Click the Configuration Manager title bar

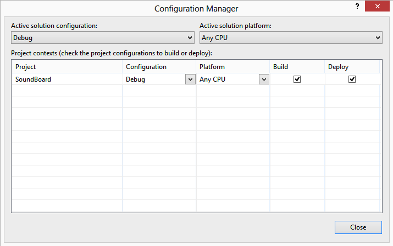pos(196,8)
